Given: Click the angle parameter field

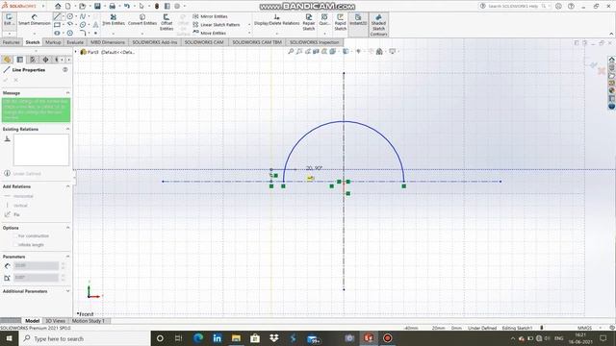Looking at the screenshot, I should pyautogui.click(x=37, y=278).
